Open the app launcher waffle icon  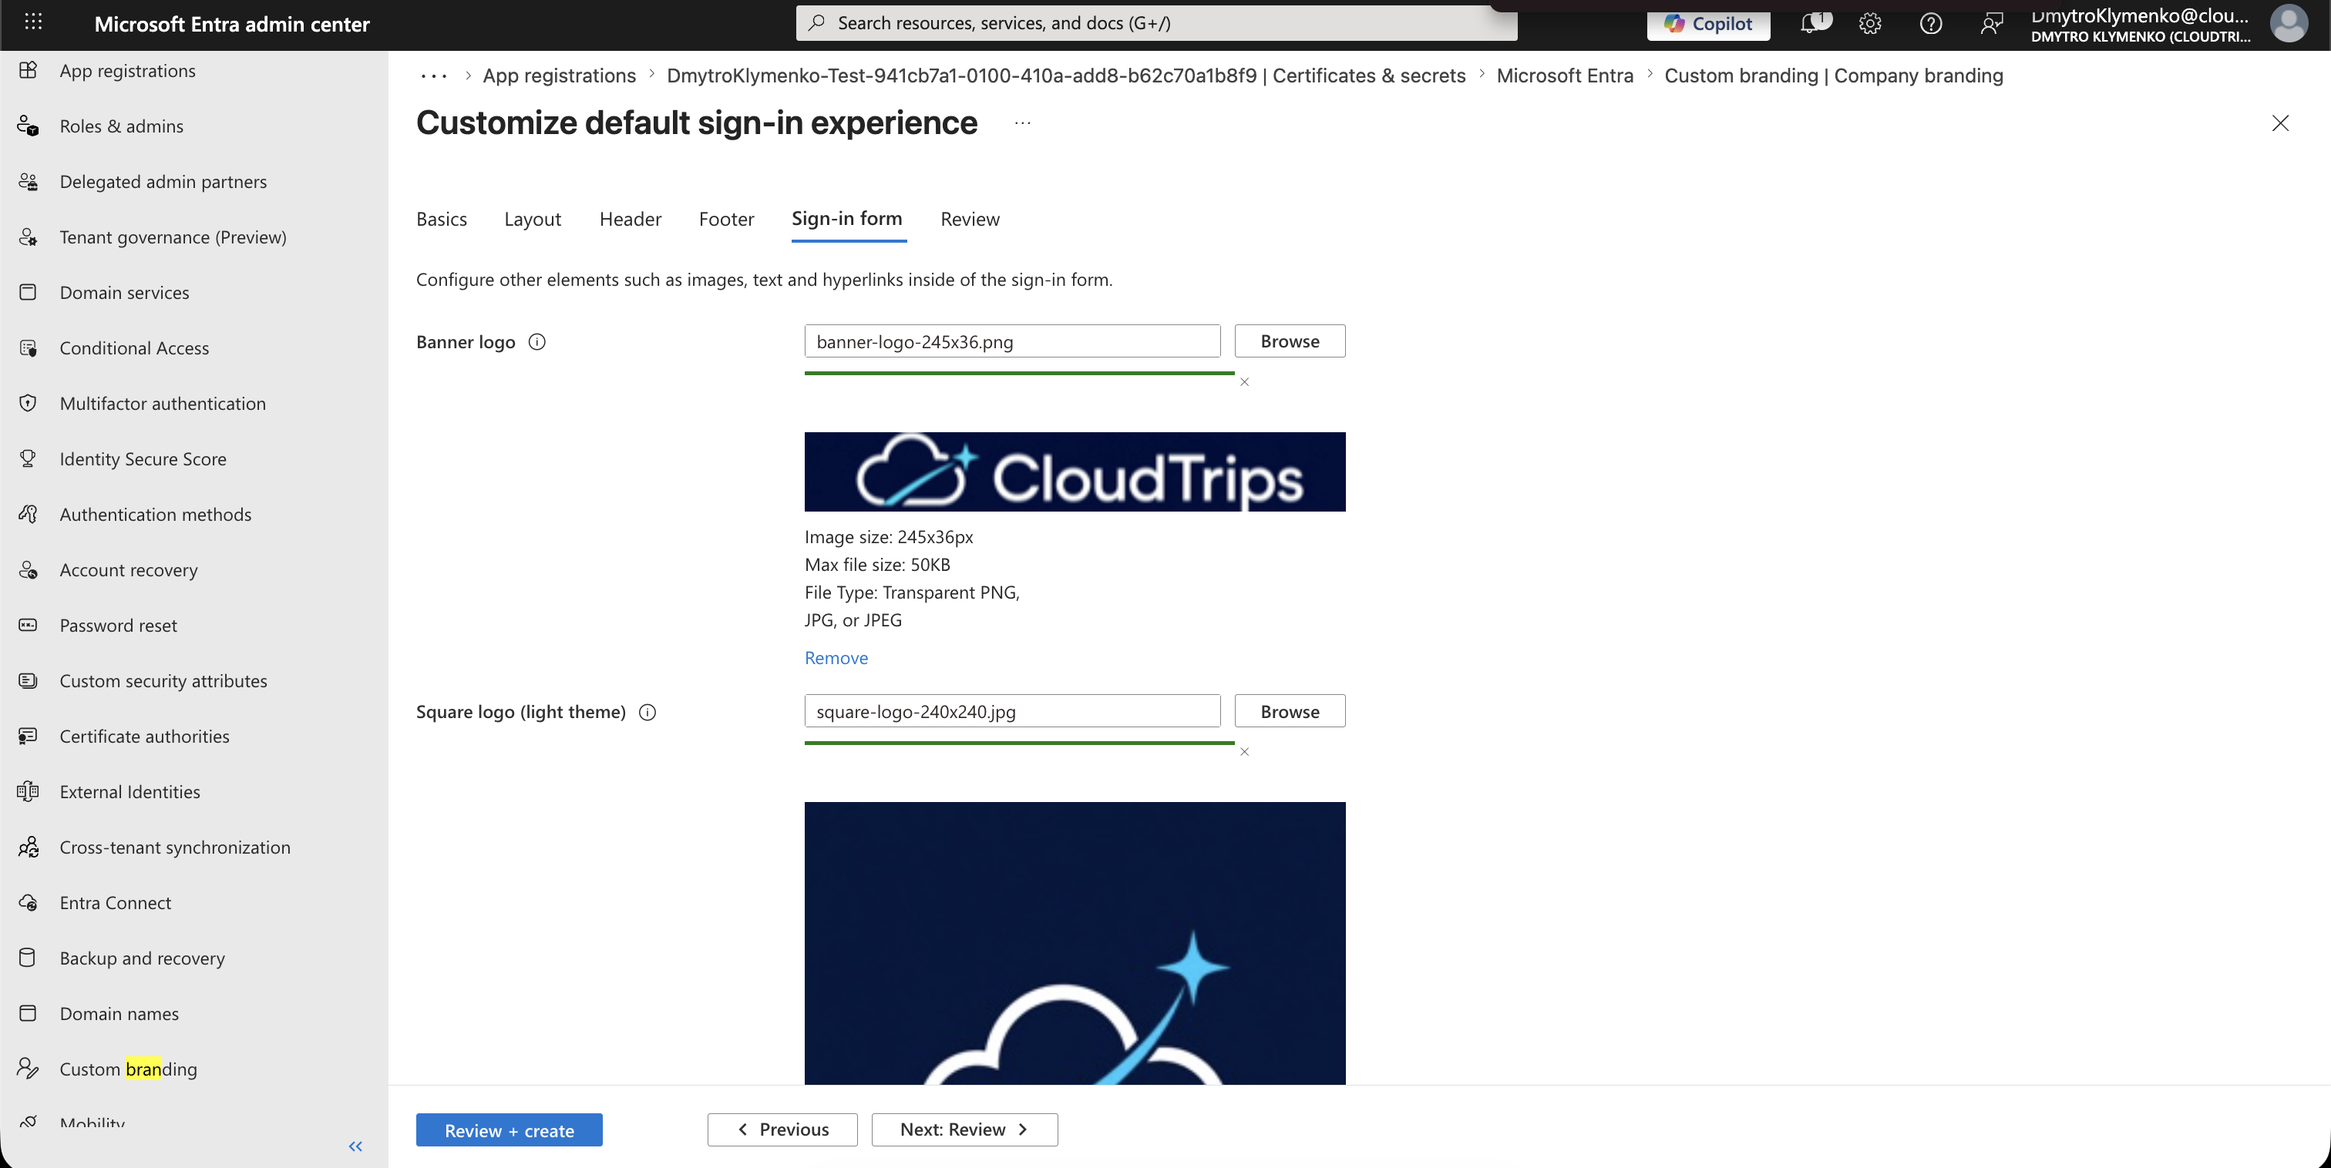(x=33, y=22)
